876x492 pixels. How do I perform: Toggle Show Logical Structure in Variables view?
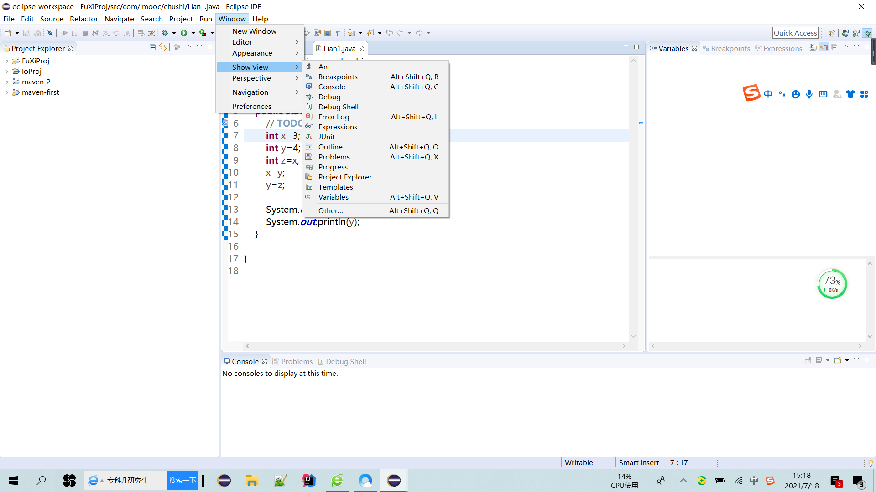point(824,47)
